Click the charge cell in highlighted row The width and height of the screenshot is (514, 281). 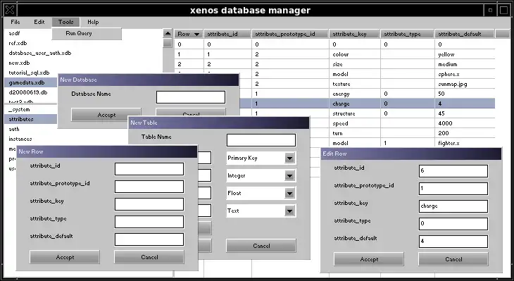click(x=355, y=104)
